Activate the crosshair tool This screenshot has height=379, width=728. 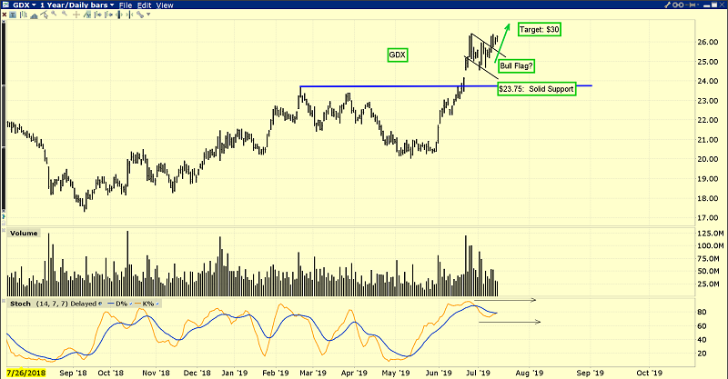[x=76, y=15]
